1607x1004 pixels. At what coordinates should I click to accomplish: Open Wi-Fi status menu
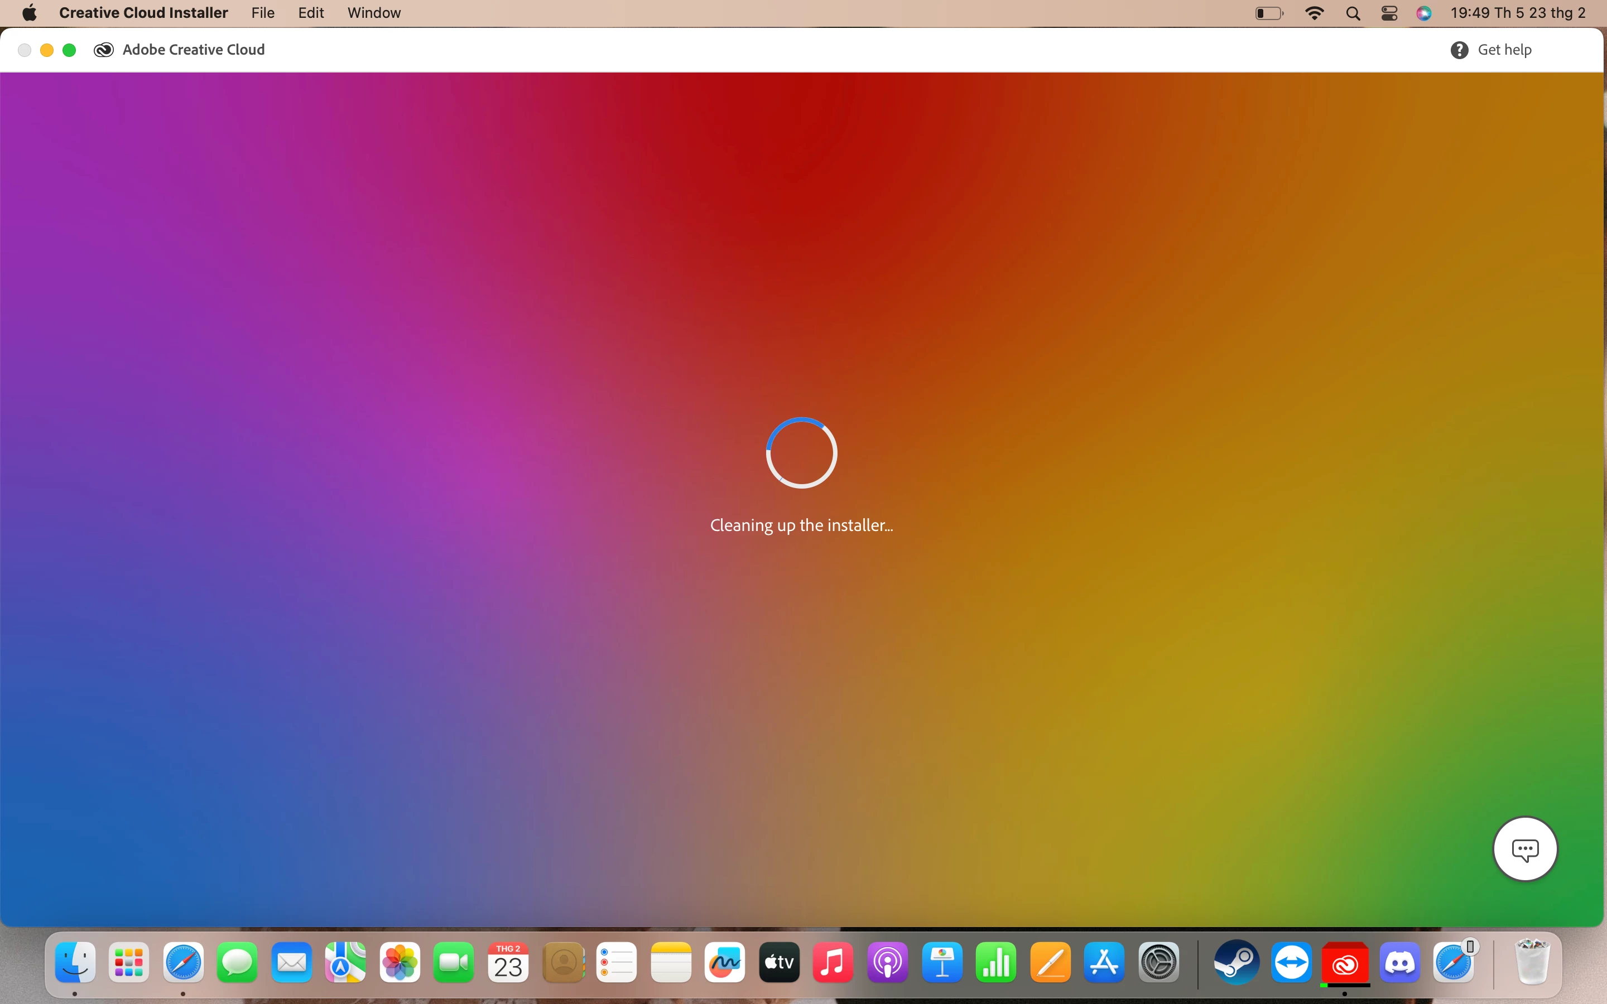click(1314, 13)
